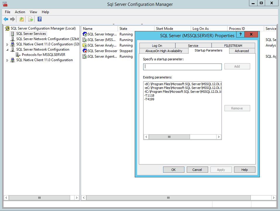Screen dimensions: 280x211
Task: Click the Remove parameter button
Action: tap(237, 108)
